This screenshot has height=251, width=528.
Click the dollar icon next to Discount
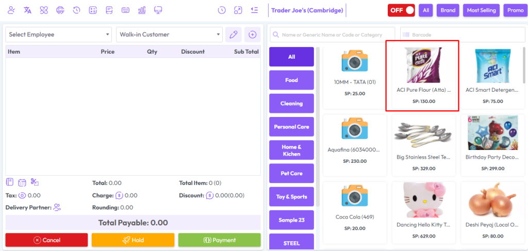pyautogui.click(x=210, y=195)
